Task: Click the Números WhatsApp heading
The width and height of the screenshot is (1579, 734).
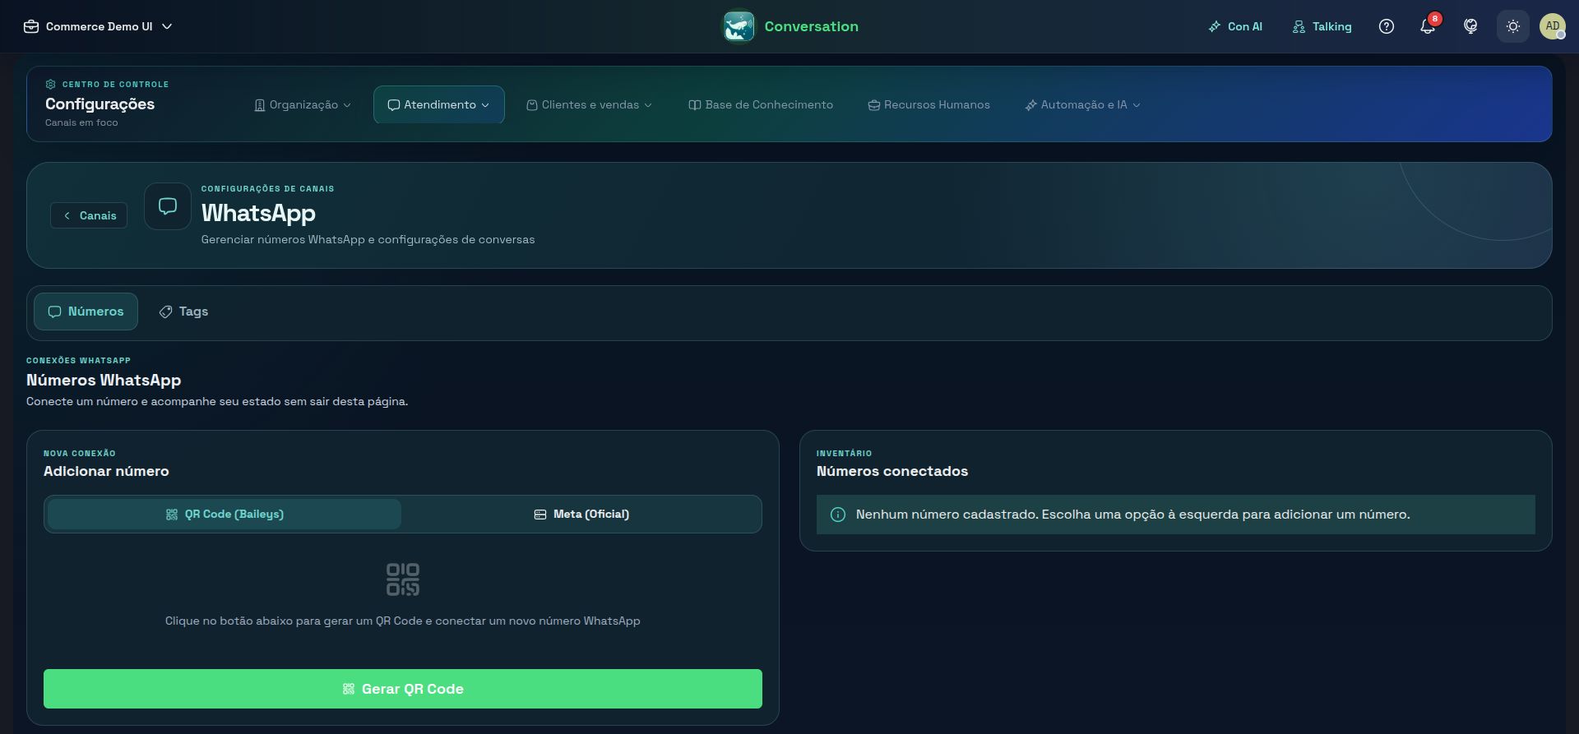Action: pyautogui.click(x=104, y=380)
